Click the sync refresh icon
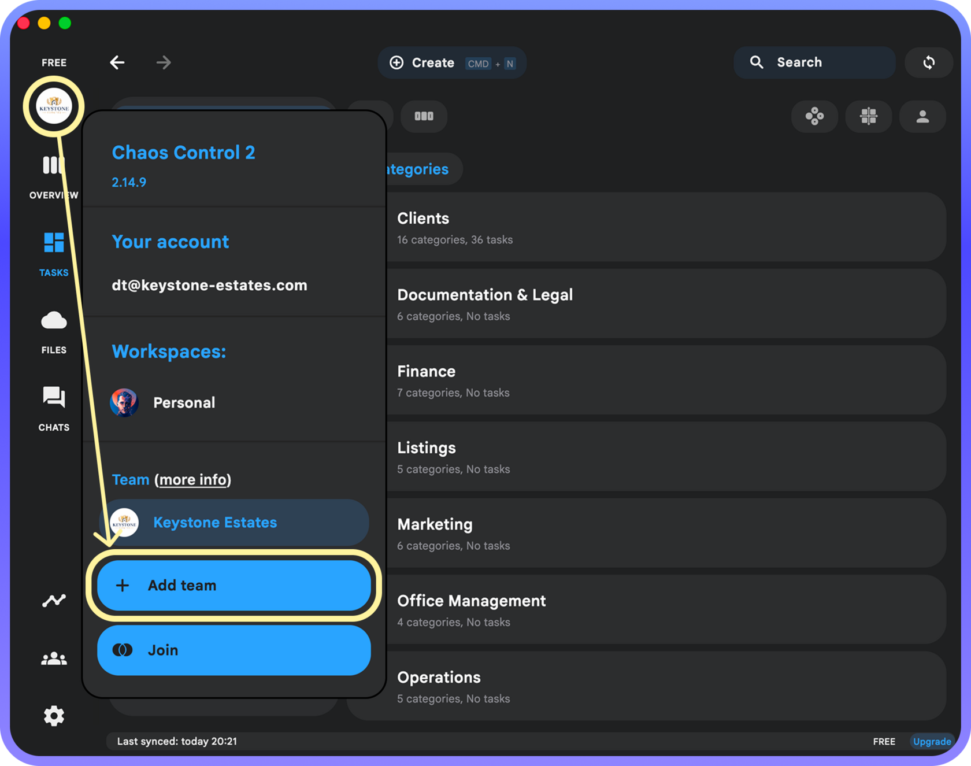Image resolution: width=971 pixels, height=766 pixels. (x=929, y=62)
